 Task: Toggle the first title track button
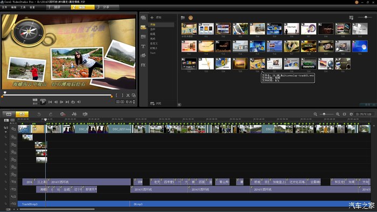pos(13,182)
